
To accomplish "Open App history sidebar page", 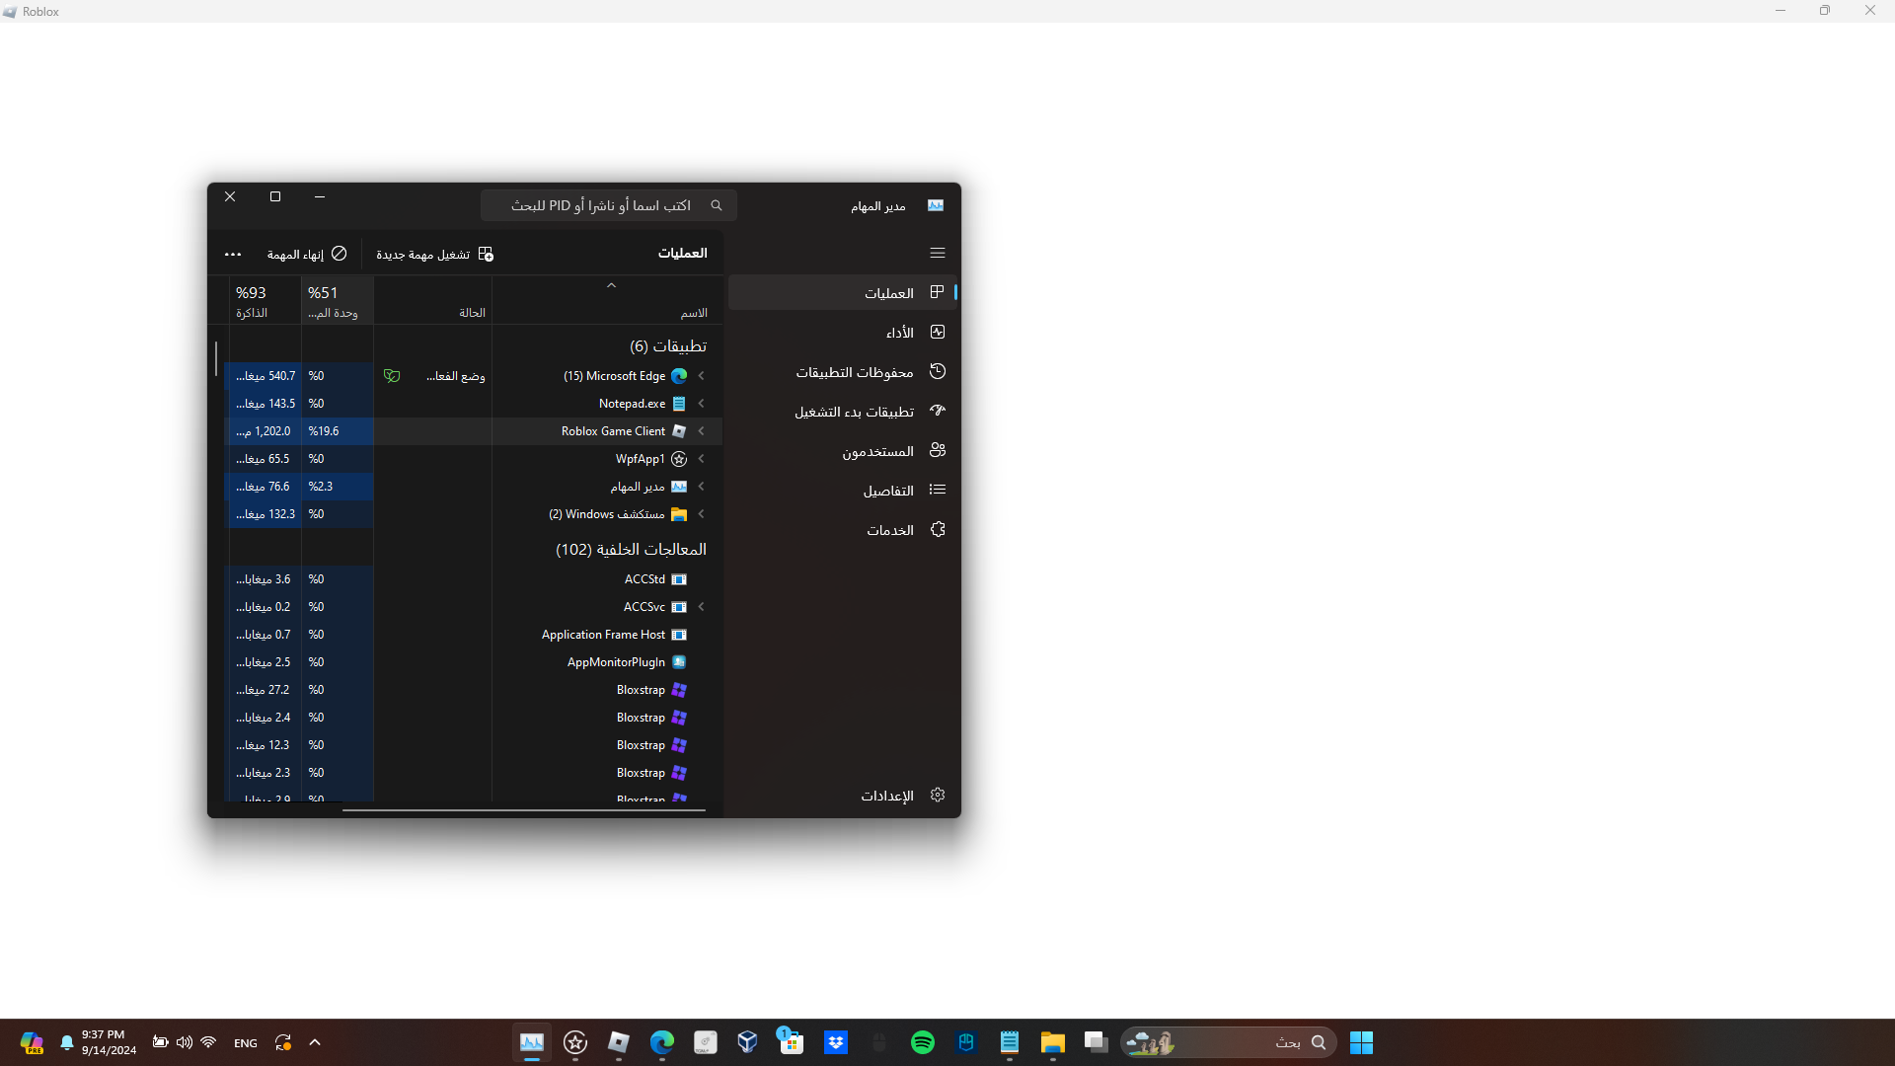I will coord(855,372).
